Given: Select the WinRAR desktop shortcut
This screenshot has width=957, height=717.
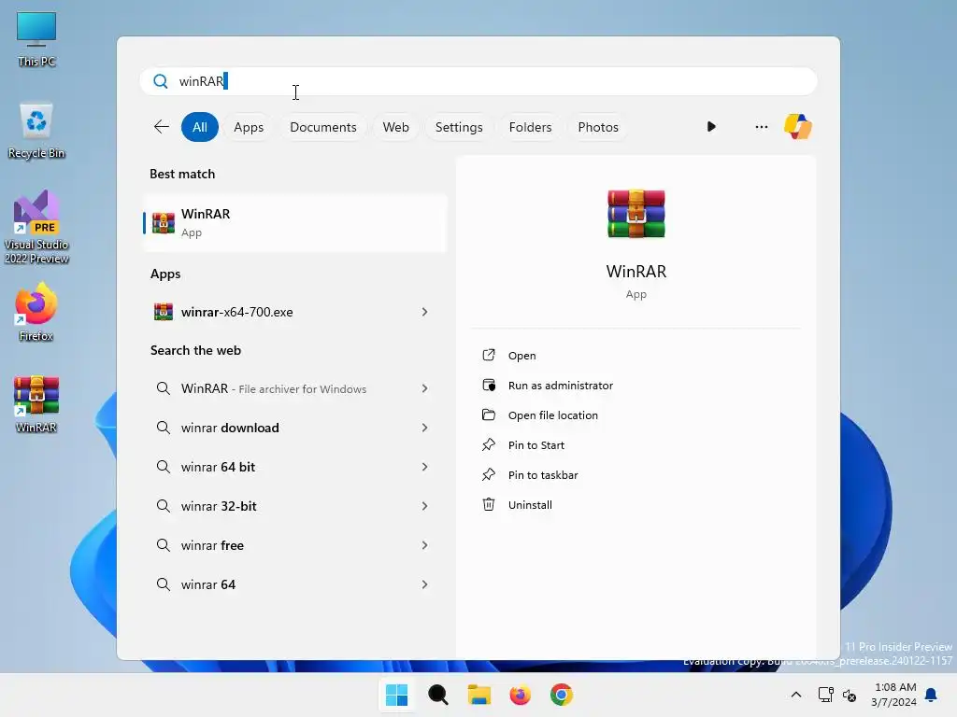Looking at the screenshot, I should point(36,403).
